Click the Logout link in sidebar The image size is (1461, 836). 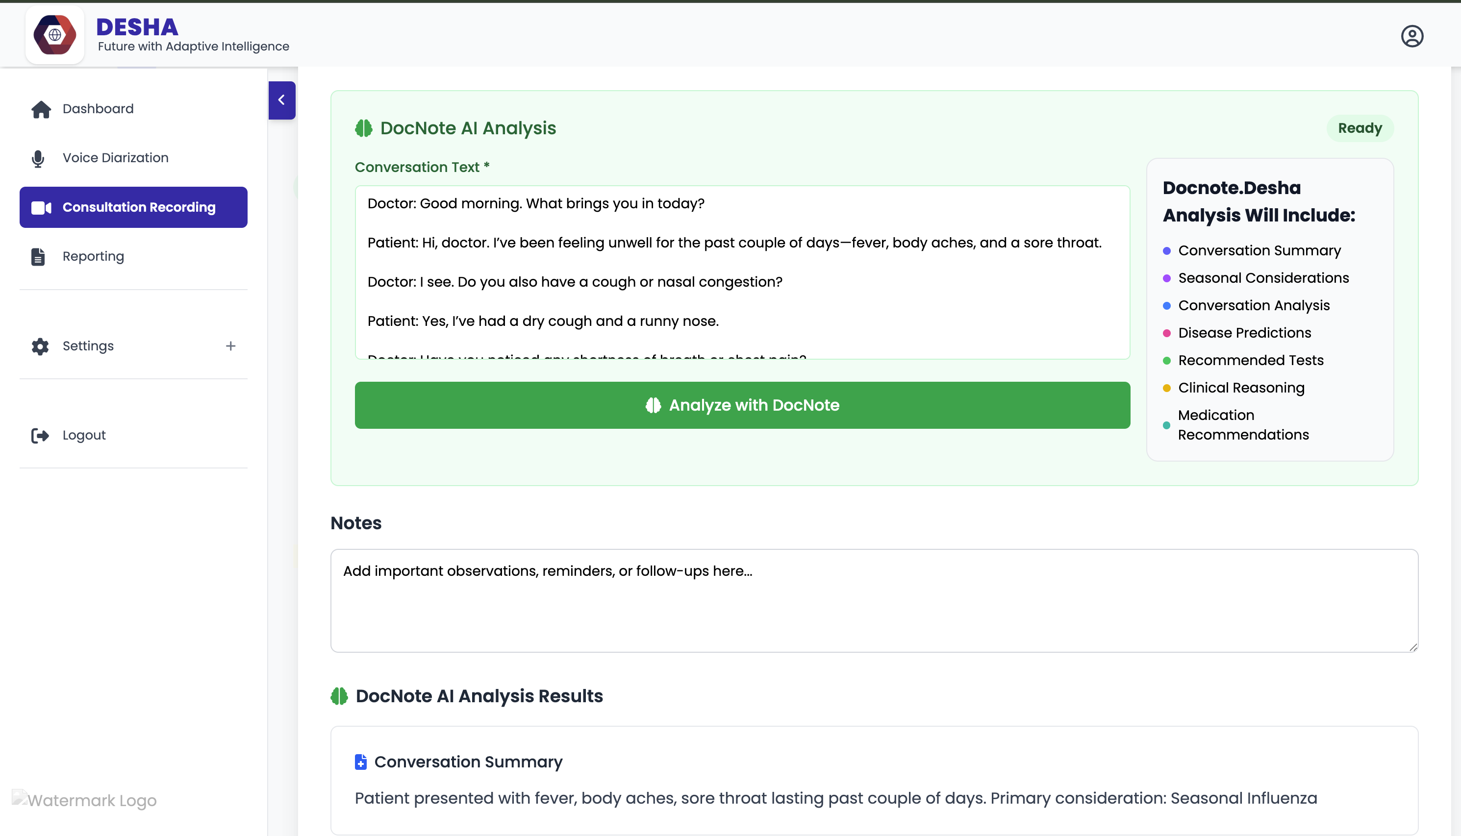pos(84,436)
